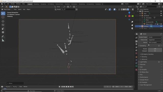Enable the Motion Blur checkbox
The width and height of the screenshot is (163, 92).
[x=141, y=72]
